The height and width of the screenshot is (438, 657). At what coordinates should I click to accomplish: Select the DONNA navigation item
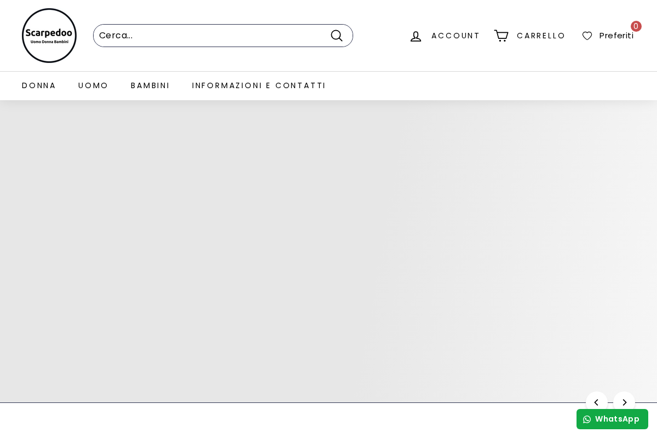pos(39,85)
